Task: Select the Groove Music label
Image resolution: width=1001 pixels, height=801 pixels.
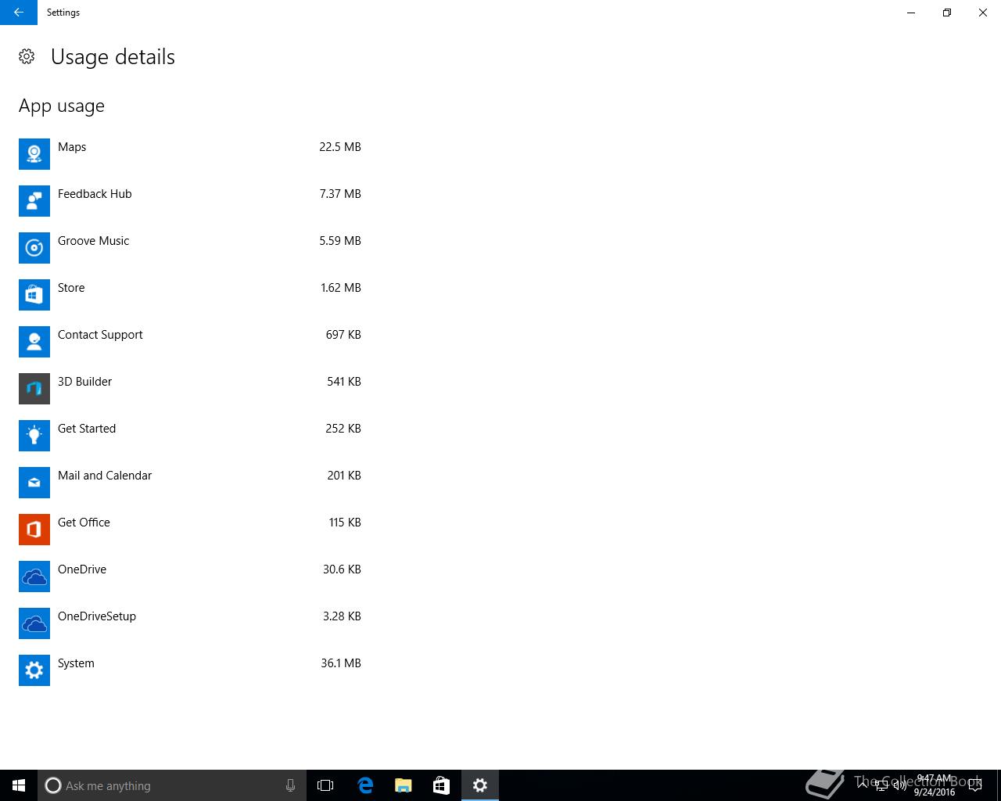Action: [93, 241]
